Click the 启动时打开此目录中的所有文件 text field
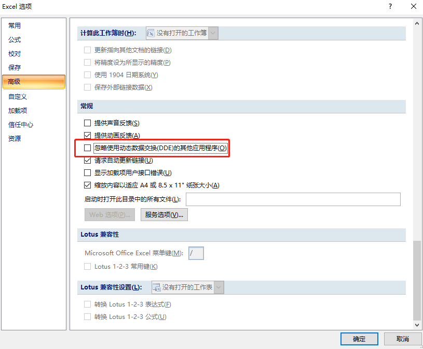This screenshot has height=349, width=423. (x=293, y=199)
